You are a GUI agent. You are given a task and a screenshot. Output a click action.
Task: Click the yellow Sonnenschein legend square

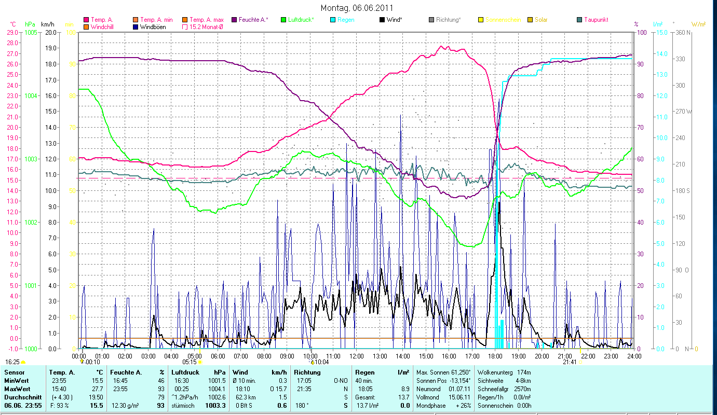(480, 20)
